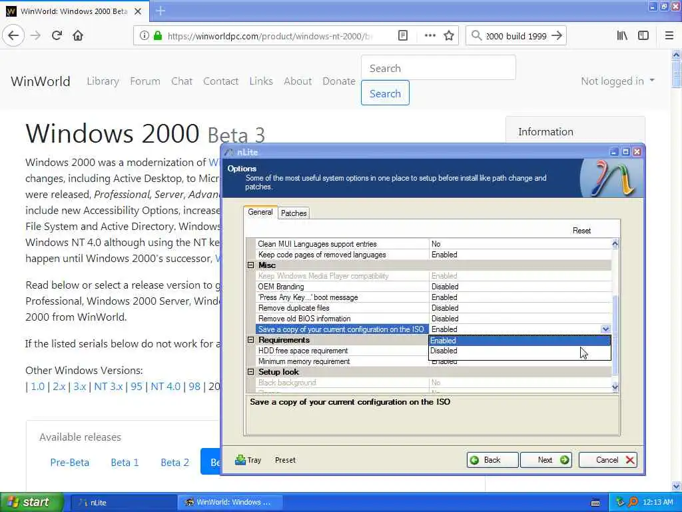The height and width of the screenshot is (512, 682).
Task: Open the About nav item
Action: 298,81
